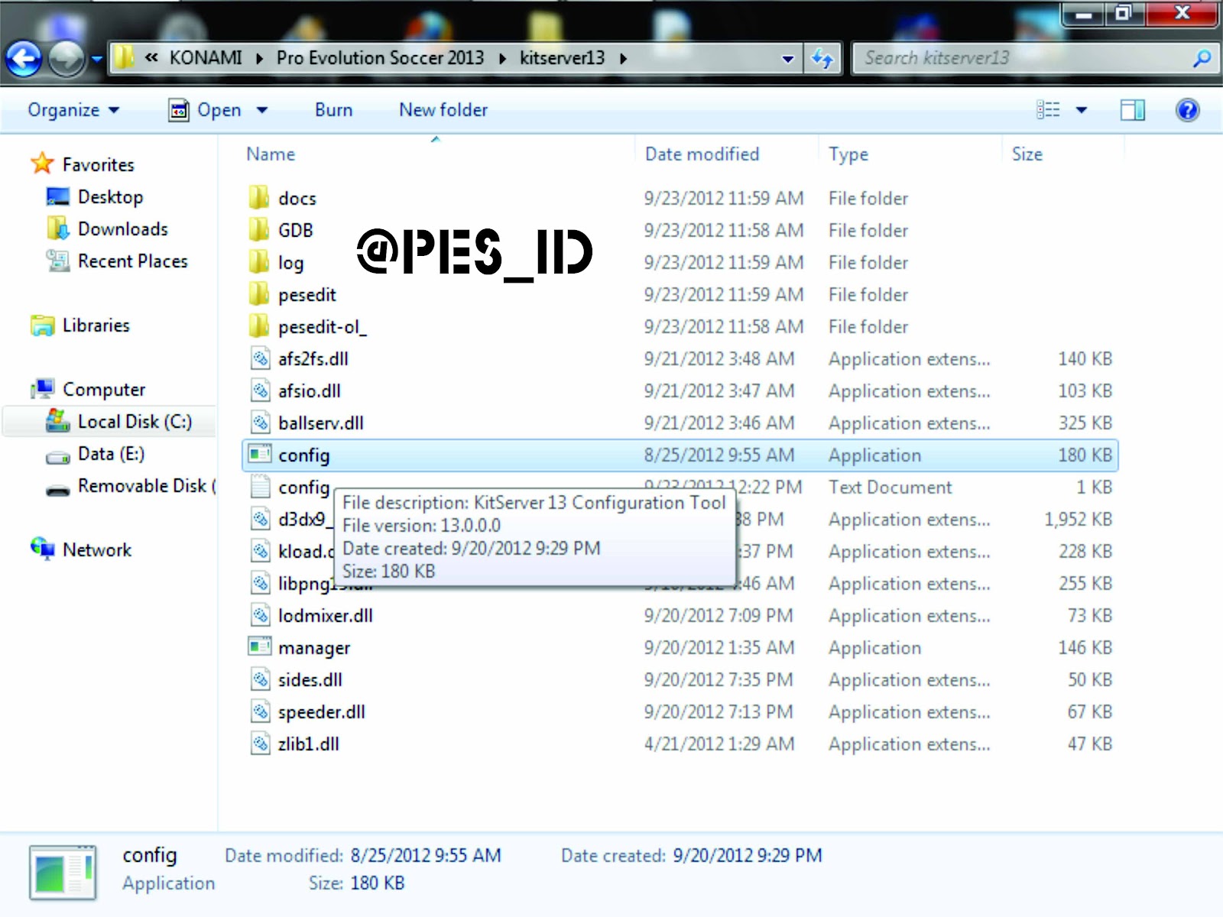The image size is (1223, 917).
Task: Select KONAMI in the address breadcrumb
Action: 205,58
